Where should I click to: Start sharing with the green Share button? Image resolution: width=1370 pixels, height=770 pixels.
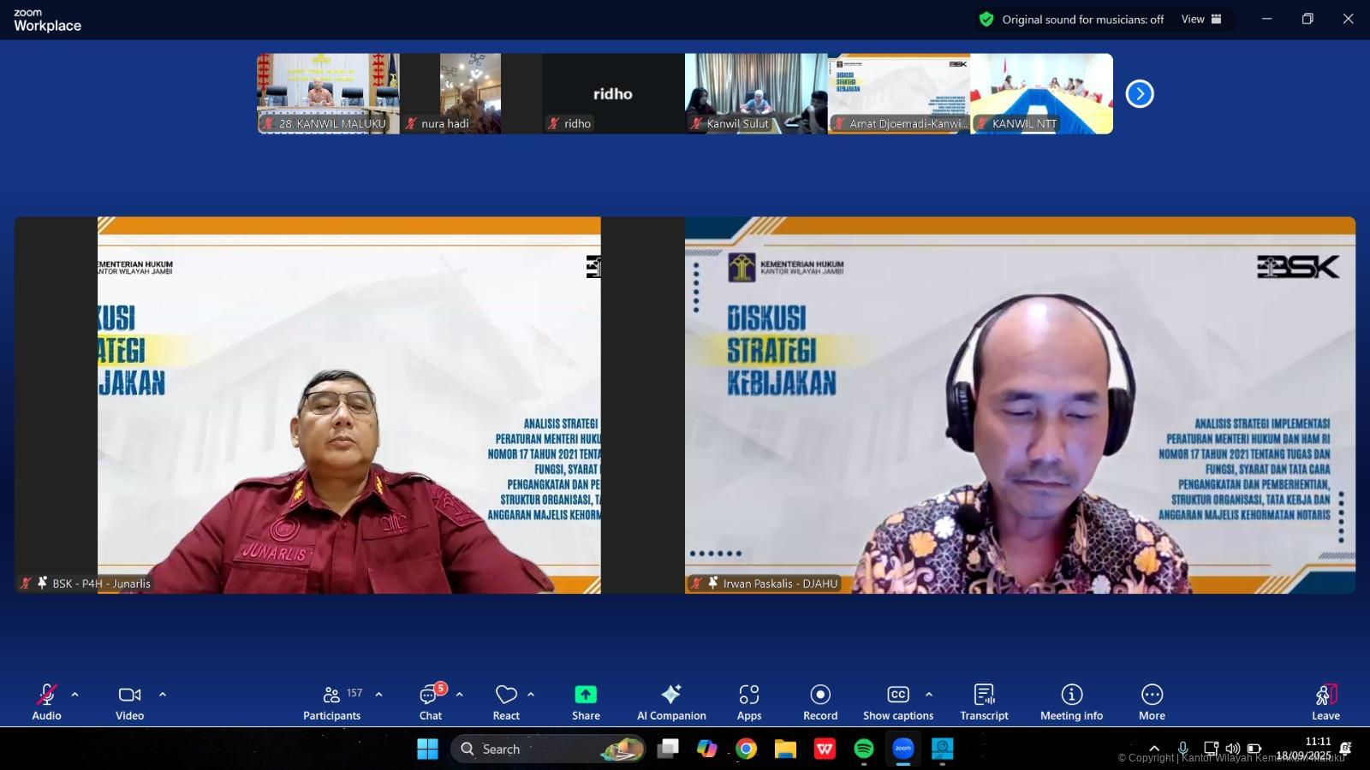point(586,702)
